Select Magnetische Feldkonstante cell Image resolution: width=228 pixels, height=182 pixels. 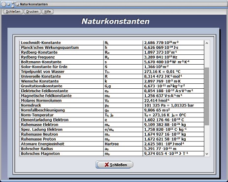(62, 96)
